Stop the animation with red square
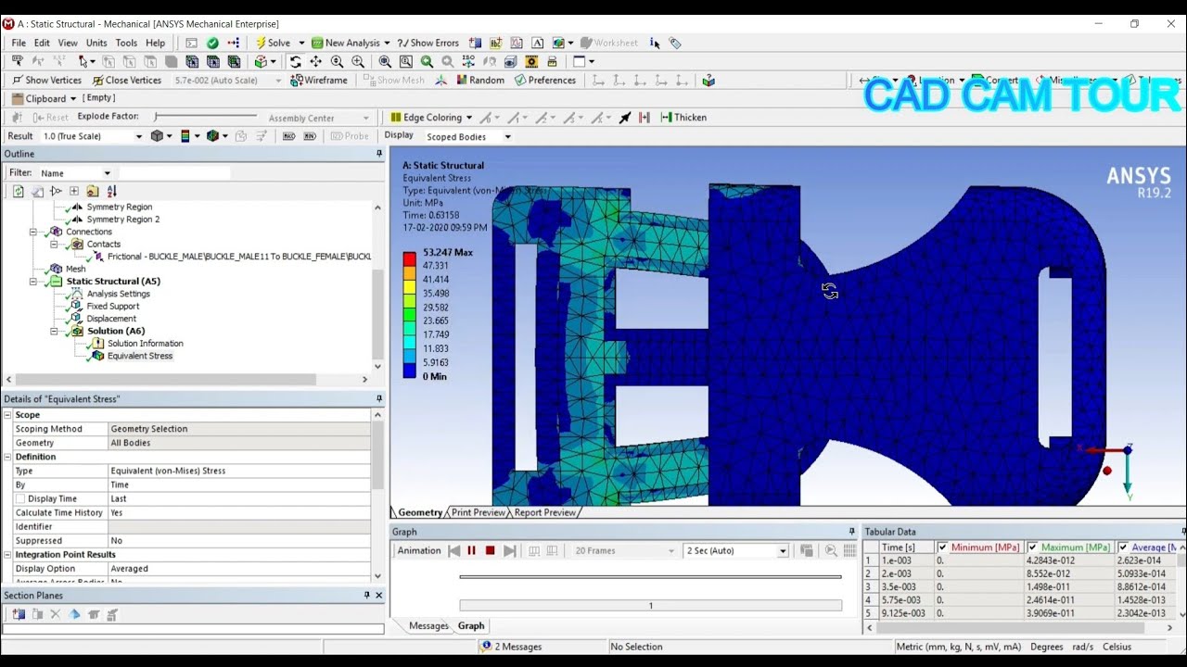This screenshot has height=667, width=1187. pos(491,550)
